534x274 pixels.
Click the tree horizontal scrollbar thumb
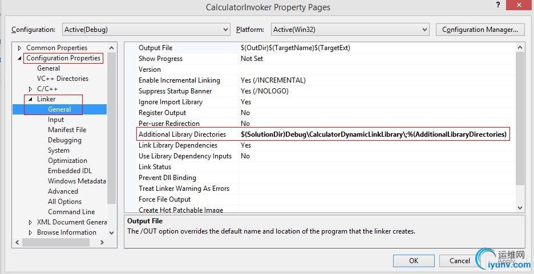point(56,243)
